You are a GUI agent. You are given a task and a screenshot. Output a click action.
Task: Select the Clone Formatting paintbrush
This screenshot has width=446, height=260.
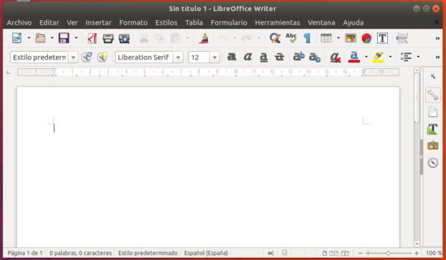(204, 38)
